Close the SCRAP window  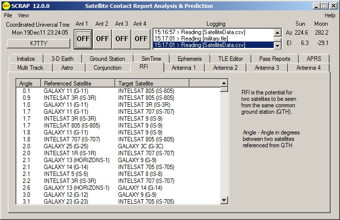click(334, 6)
